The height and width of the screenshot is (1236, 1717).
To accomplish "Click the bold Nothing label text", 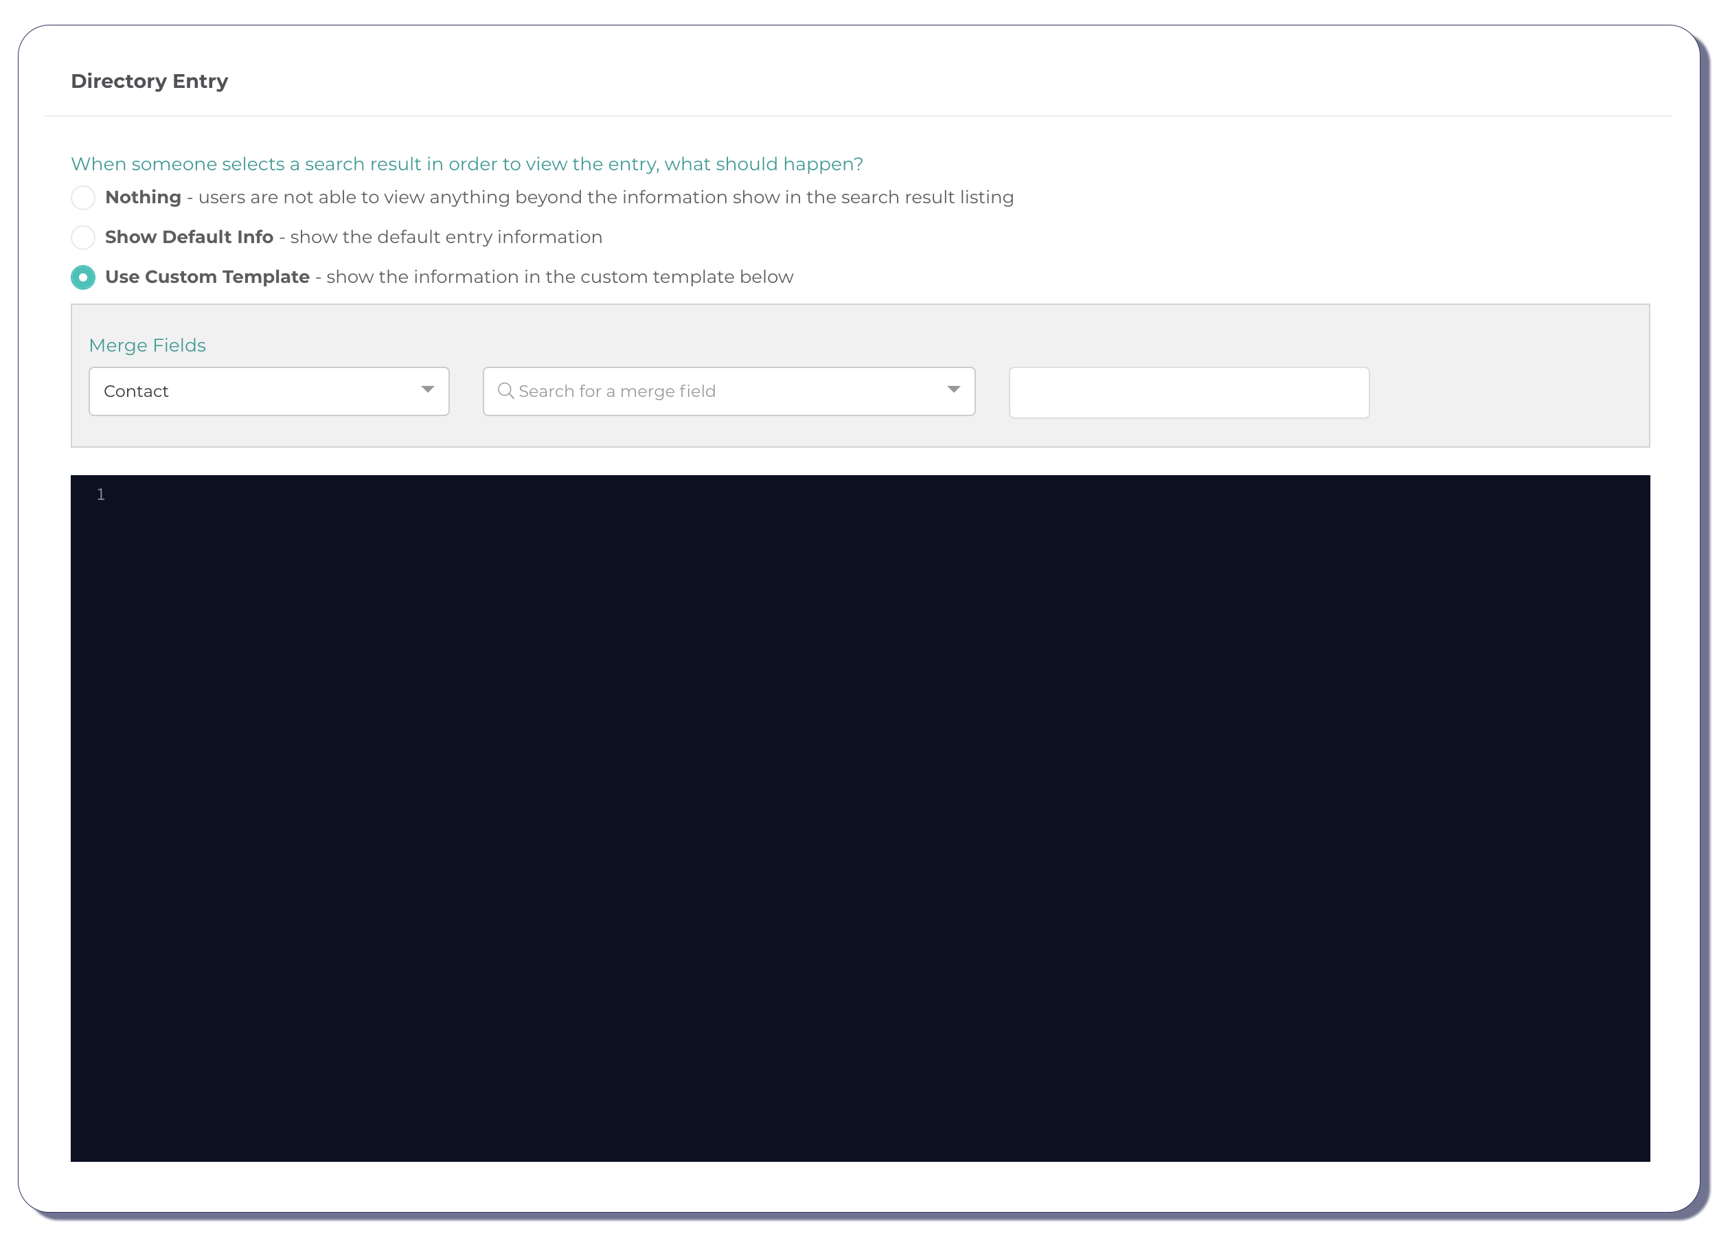I will pyautogui.click(x=143, y=197).
